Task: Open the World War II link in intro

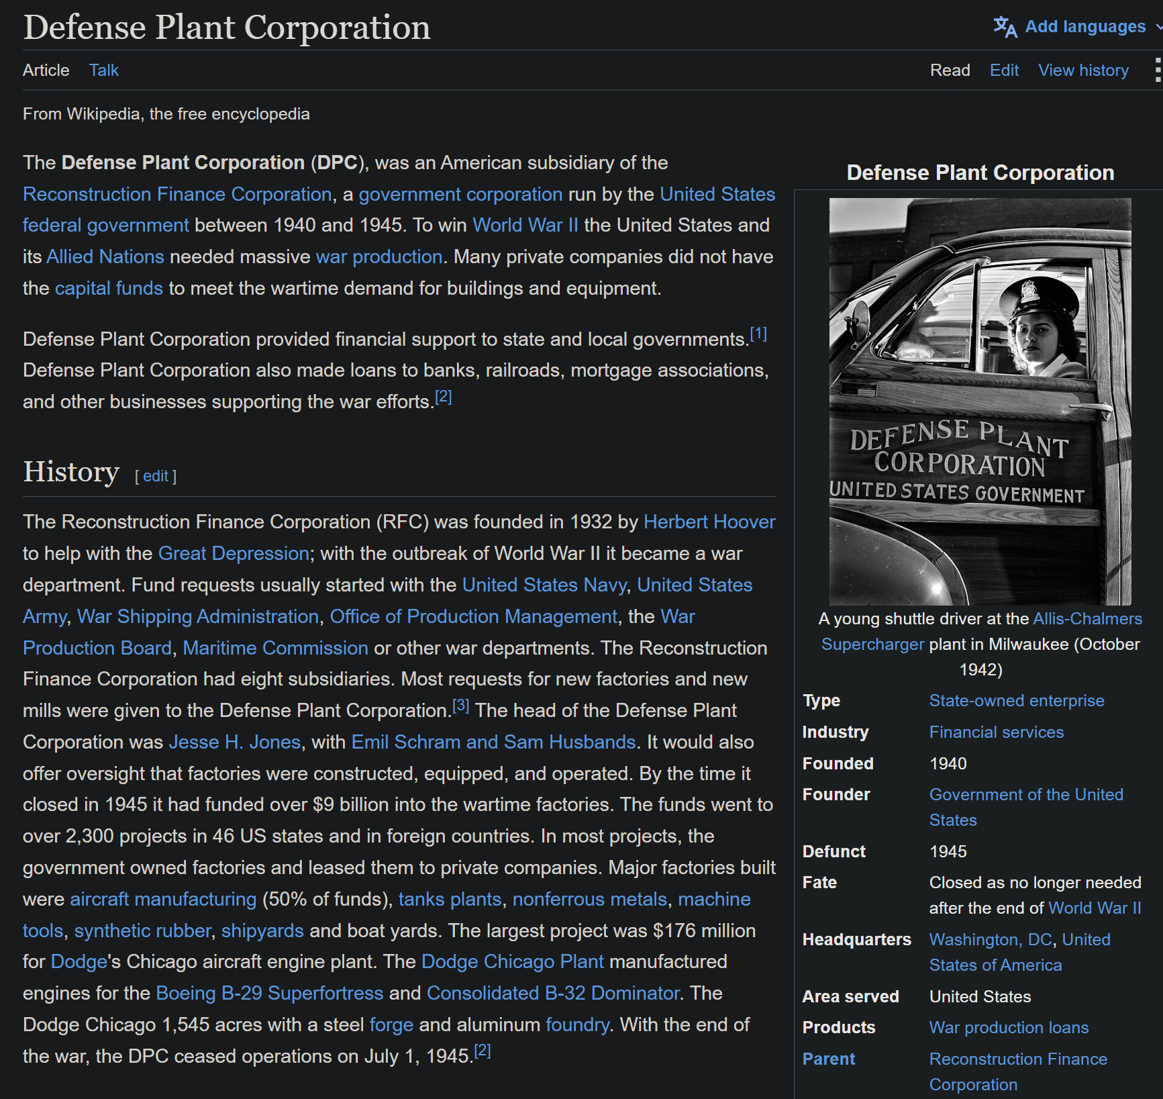Action: pyautogui.click(x=525, y=225)
